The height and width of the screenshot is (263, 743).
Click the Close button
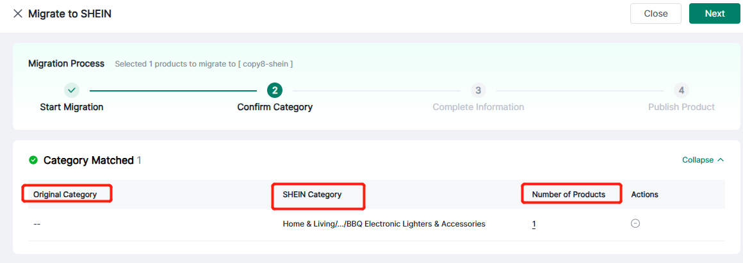(655, 13)
